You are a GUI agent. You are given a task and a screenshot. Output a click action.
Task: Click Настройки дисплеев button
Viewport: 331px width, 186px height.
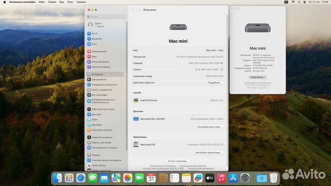210,127
